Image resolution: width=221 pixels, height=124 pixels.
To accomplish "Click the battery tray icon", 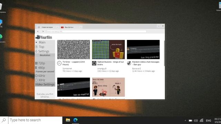I will tap(190, 121).
